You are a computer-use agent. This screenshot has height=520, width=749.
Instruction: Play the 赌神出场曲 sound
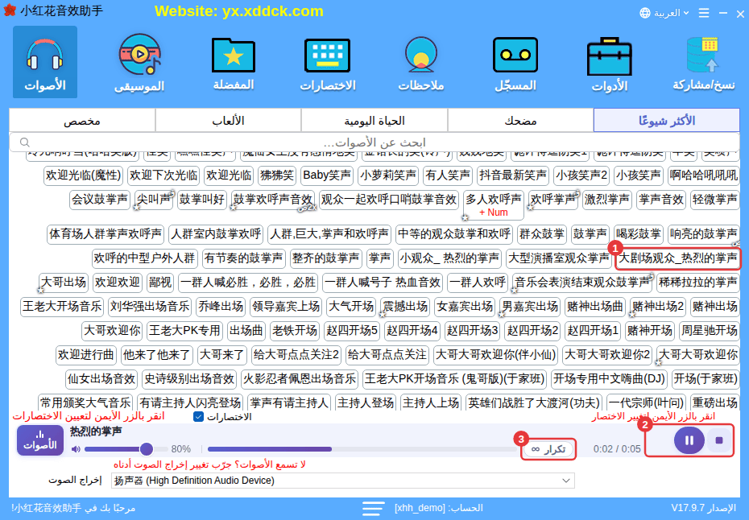595,306
